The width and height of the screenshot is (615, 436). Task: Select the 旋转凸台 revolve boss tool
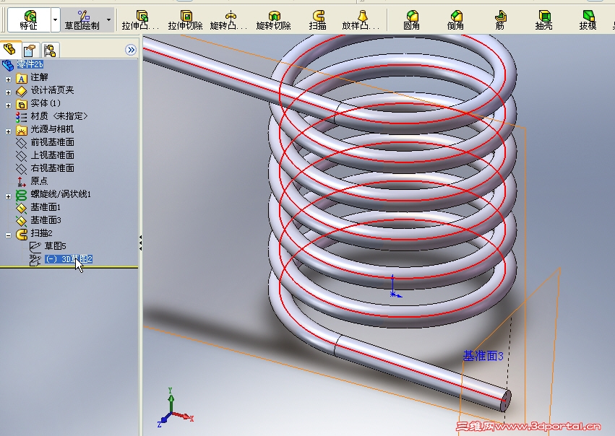pos(228,20)
